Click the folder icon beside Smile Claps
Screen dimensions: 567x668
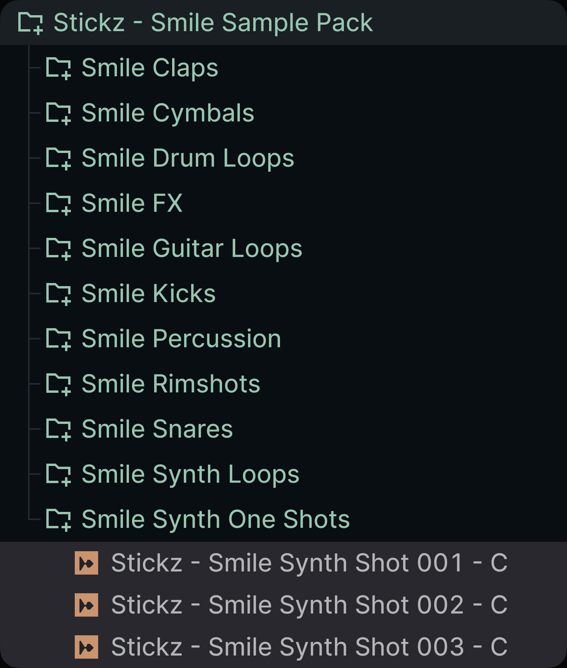[58, 69]
